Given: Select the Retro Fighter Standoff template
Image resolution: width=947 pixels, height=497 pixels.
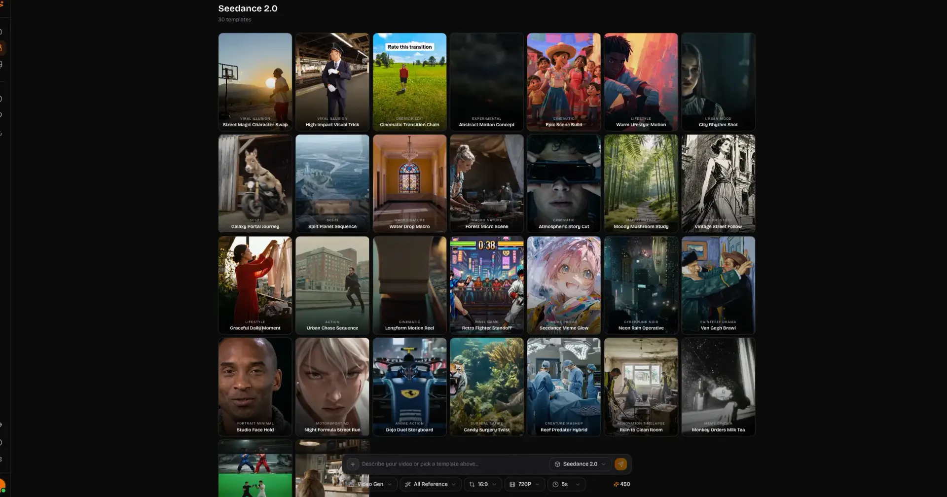Looking at the screenshot, I should 486,285.
